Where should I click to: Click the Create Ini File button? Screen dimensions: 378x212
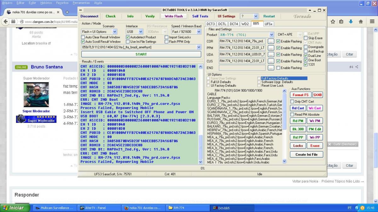click(306, 155)
